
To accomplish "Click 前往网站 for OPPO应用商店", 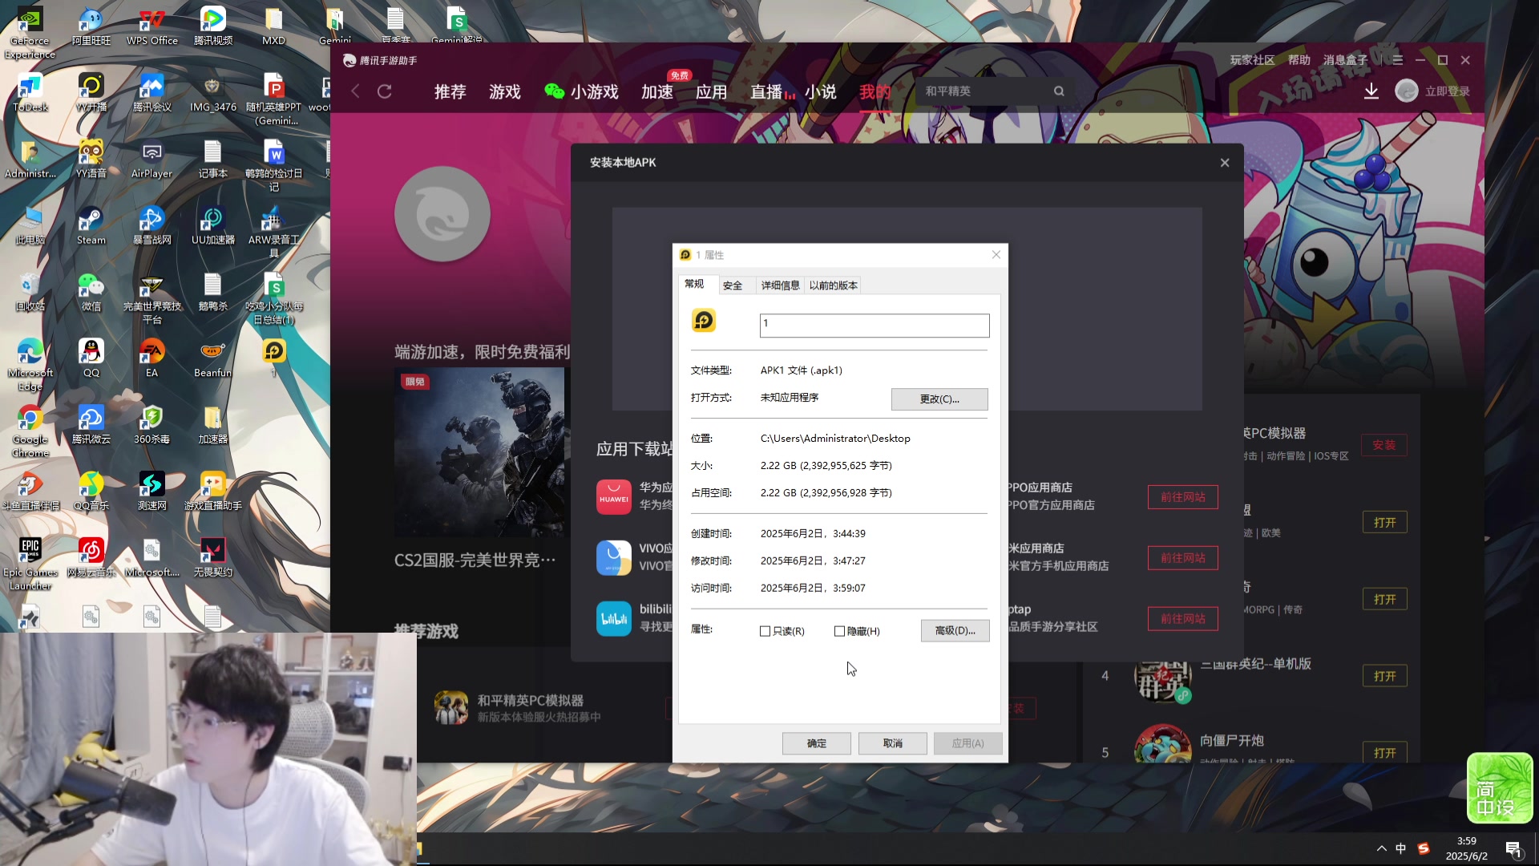I will coord(1183,497).
